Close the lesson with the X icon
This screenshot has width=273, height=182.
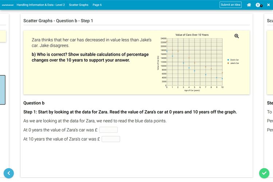(268, 5)
